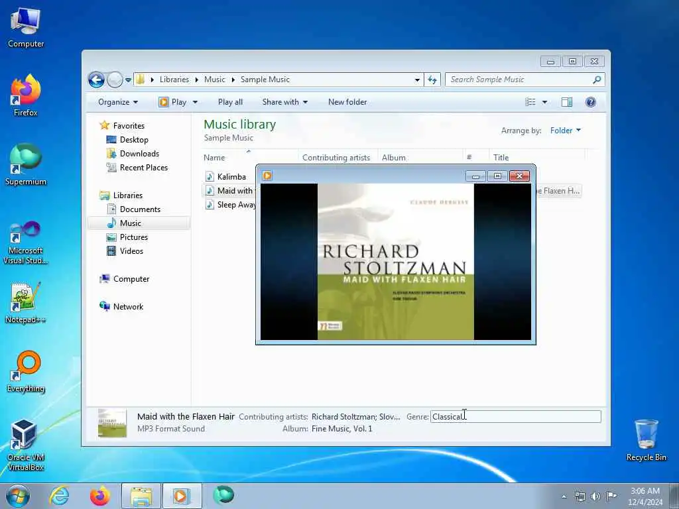This screenshot has width=679, height=509.
Task: Open Firefox from the taskbar
Action: coord(100,496)
